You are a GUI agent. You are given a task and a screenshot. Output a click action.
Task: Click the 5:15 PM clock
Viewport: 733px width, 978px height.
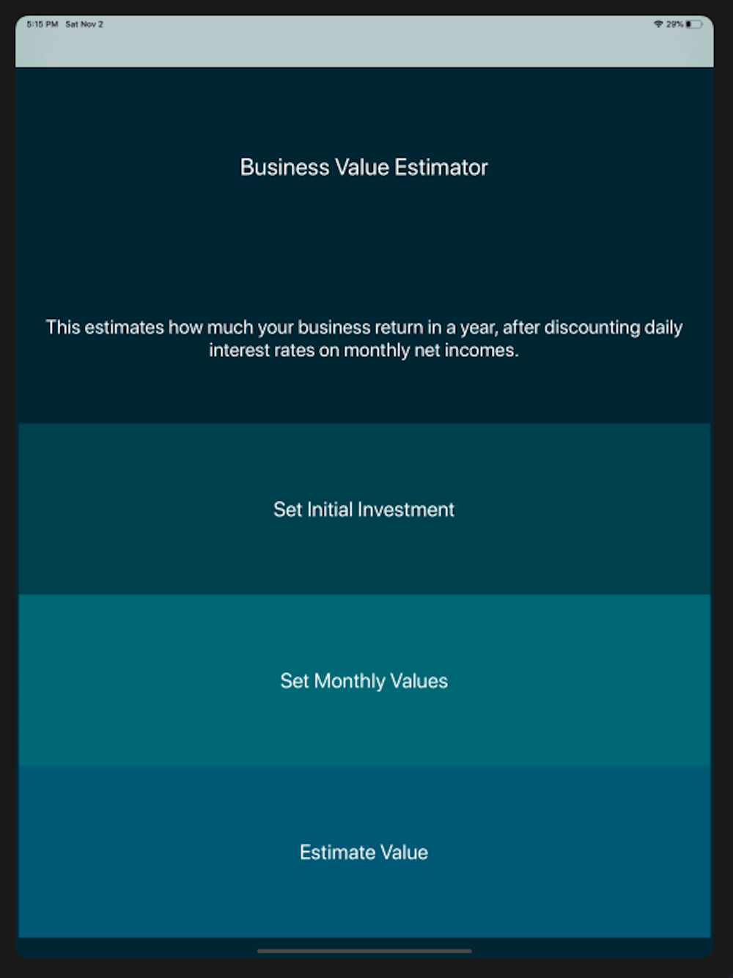tap(42, 24)
